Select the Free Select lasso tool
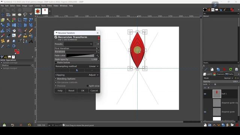Image resolution: width=240 pixels, height=135 pixels. pyautogui.click(x=25, y=15)
